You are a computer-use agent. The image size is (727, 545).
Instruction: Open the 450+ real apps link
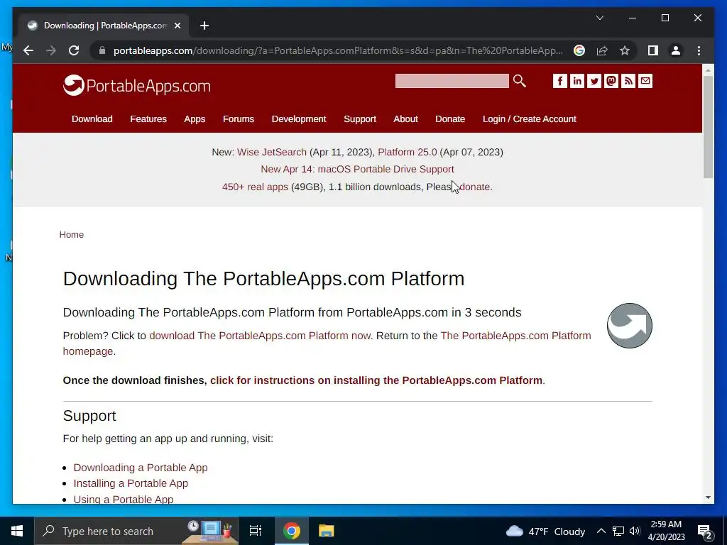255,187
